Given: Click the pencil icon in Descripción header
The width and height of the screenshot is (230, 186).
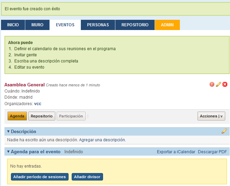Looking at the screenshot, I should click(x=224, y=131).
